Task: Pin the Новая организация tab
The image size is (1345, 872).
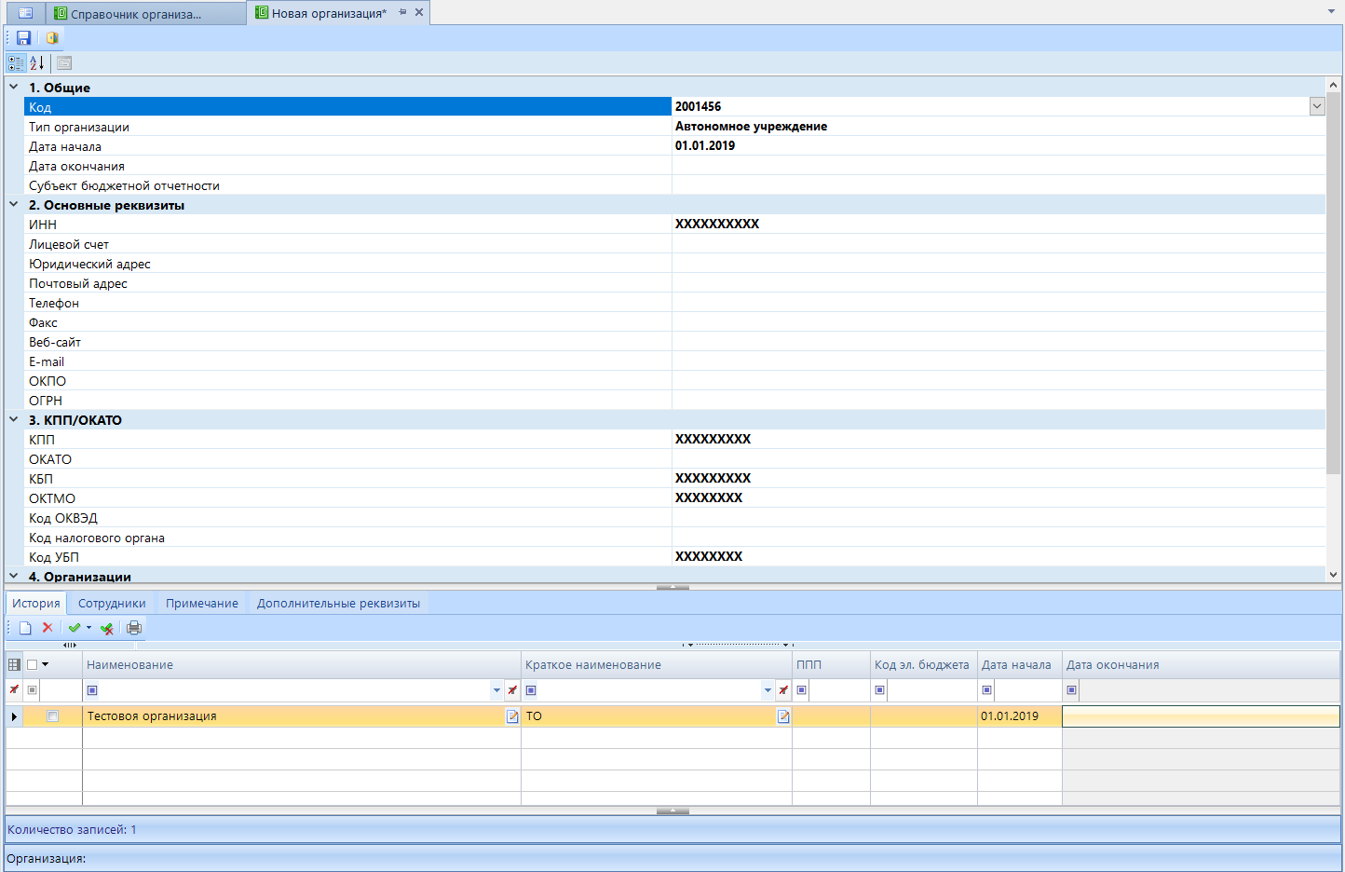Action: tap(402, 12)
